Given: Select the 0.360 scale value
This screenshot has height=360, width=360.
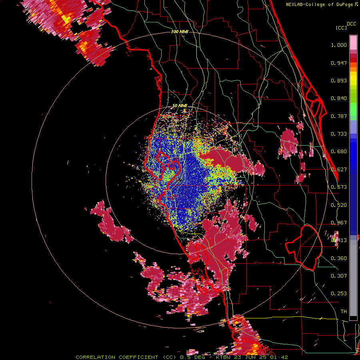Looking at the screenshot, I should point(339,258).
